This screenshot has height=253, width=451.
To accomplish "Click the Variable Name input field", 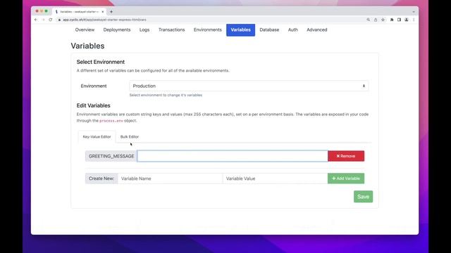I will tap(171, 179).
